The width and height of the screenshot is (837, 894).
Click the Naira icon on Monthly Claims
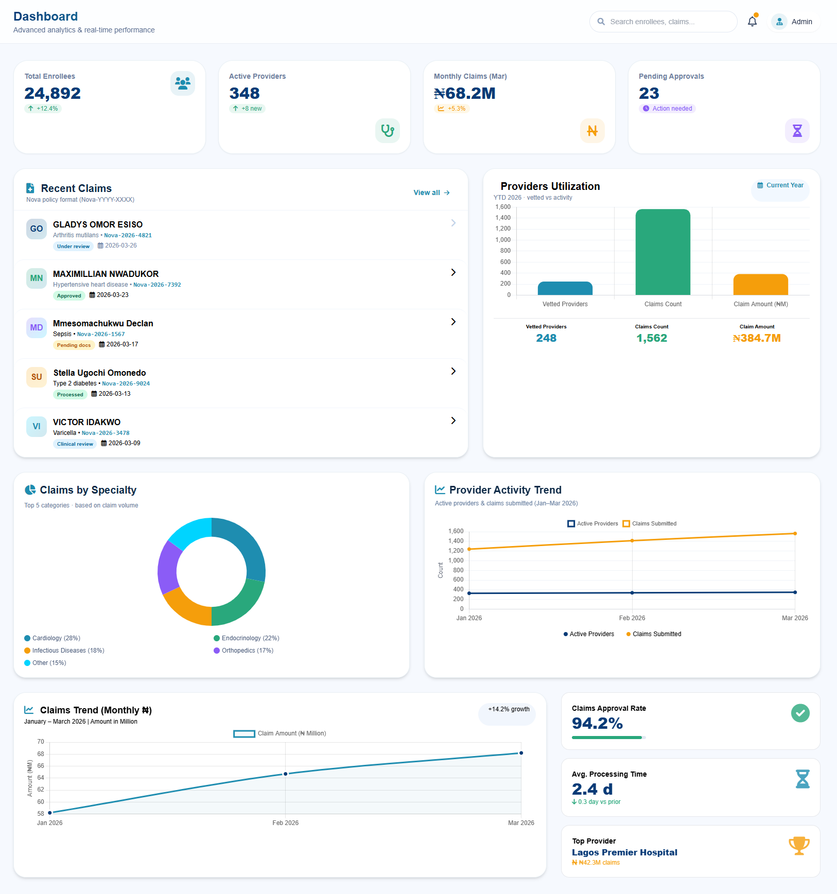click(x=592, y=130)
